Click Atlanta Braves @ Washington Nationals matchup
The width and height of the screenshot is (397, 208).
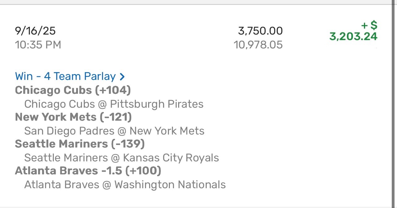tap(125, 185)
